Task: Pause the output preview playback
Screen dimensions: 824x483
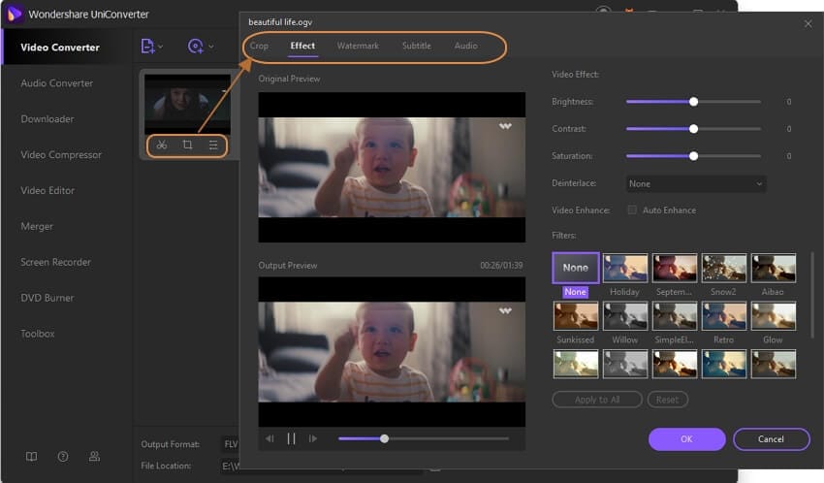Action: [291, 438]
